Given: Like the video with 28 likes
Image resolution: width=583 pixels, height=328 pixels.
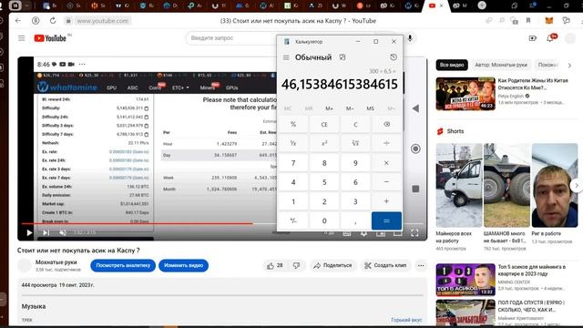Looking at the screenshot, I should (275, 265).
